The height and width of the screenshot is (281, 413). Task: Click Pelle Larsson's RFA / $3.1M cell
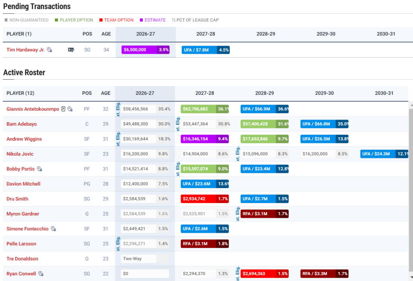click(205, 244)
